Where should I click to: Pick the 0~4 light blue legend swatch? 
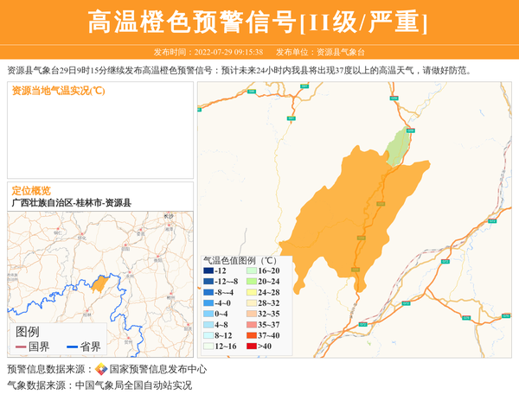208,314
